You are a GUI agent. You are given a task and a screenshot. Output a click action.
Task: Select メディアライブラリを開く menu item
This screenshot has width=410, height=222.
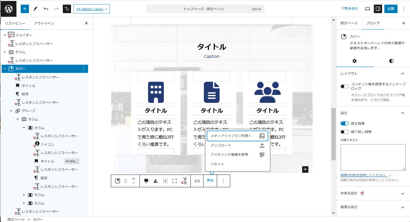coord(237,136)
